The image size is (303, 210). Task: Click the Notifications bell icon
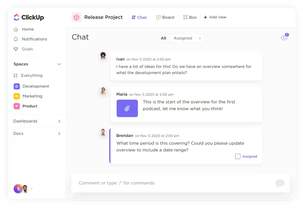(16, 39)
